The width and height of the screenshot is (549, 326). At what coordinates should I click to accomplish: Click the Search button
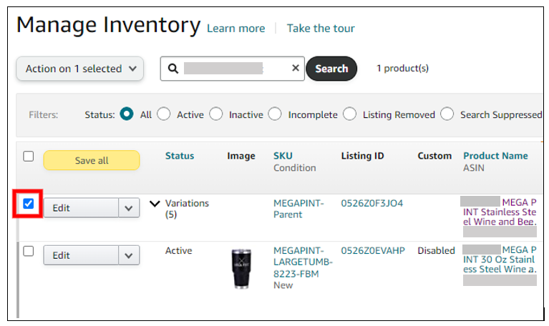(331, 69)
